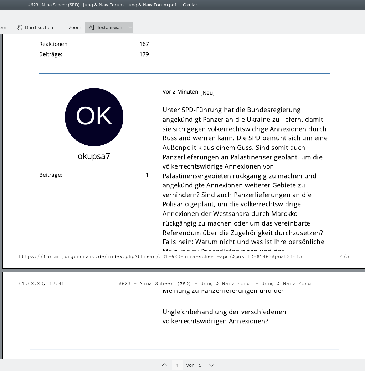Click the date '01.02.23, 17:41' header
This screenshot has height=371, width=365.
point(41,283)
